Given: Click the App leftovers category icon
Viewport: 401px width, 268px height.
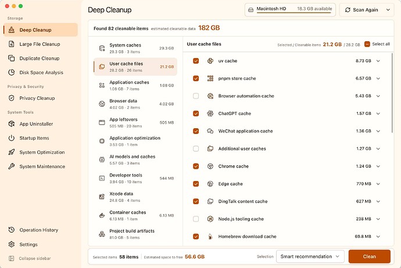Looking at the screenshot, I should [x=102, y=122].
